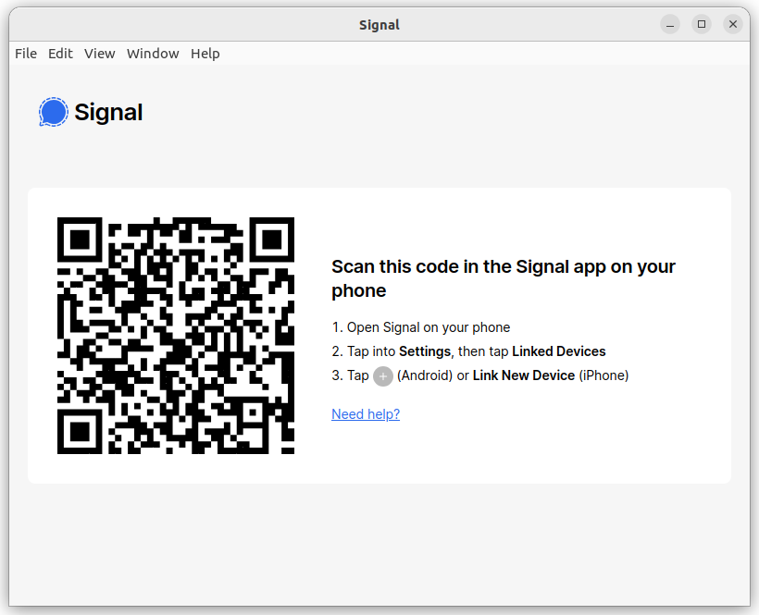Click the 'Open Signal on your phone' step
759x615 pixels.
tap(420, 327)
